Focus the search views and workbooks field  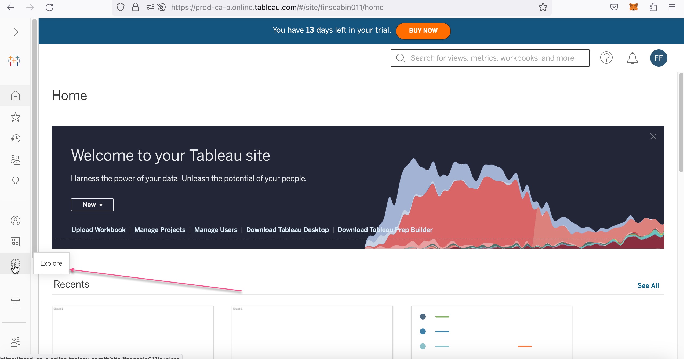pos(490,58)
